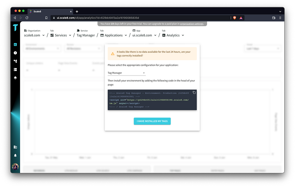Go back in browser history
Screen dimensions: 295x187
point(15,18)
